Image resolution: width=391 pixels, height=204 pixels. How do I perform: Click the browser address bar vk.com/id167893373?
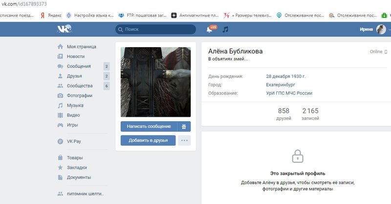(x=24, y=4)
